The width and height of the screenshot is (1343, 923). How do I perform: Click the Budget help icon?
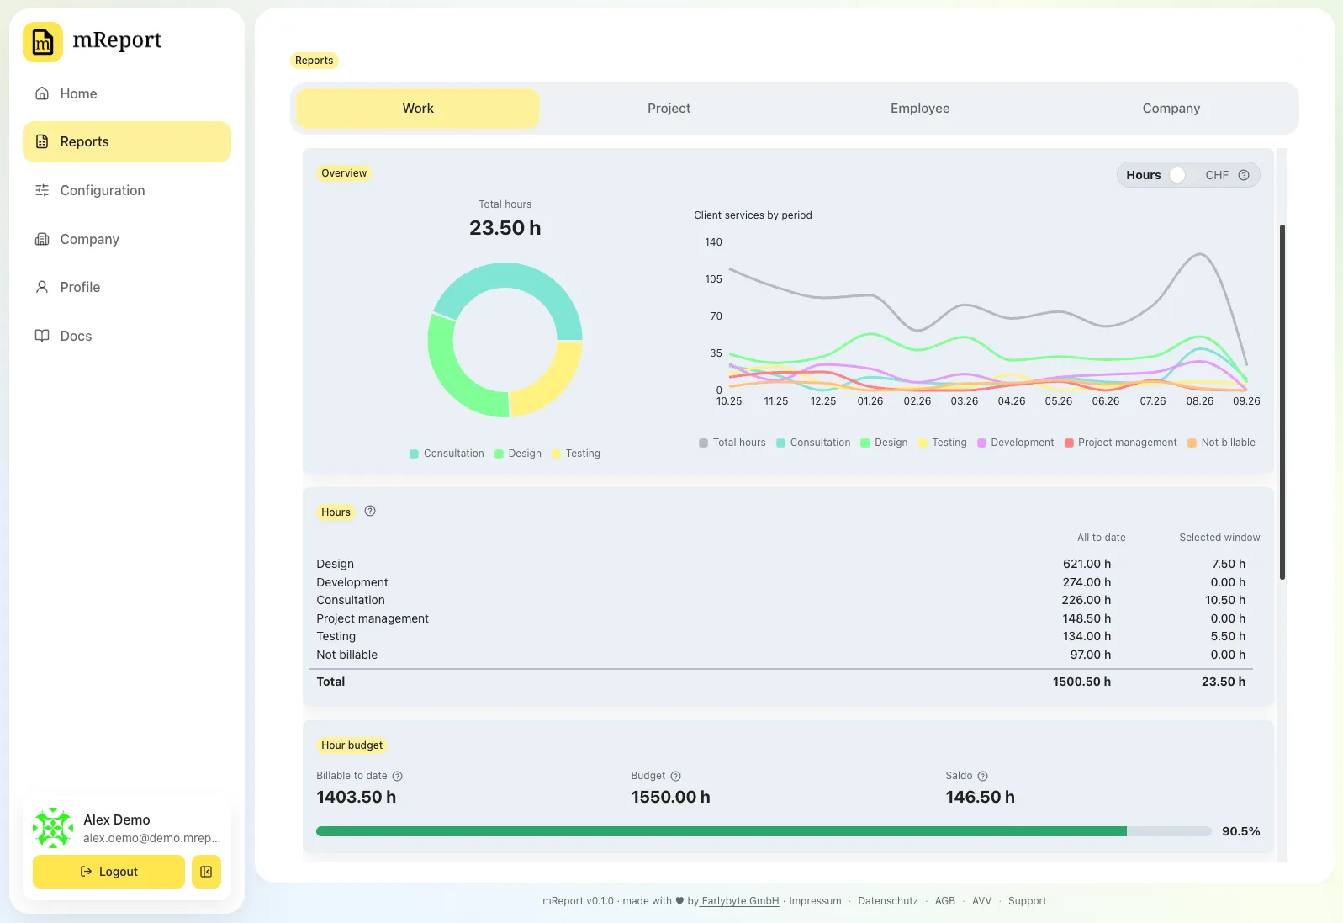(675, 776)
